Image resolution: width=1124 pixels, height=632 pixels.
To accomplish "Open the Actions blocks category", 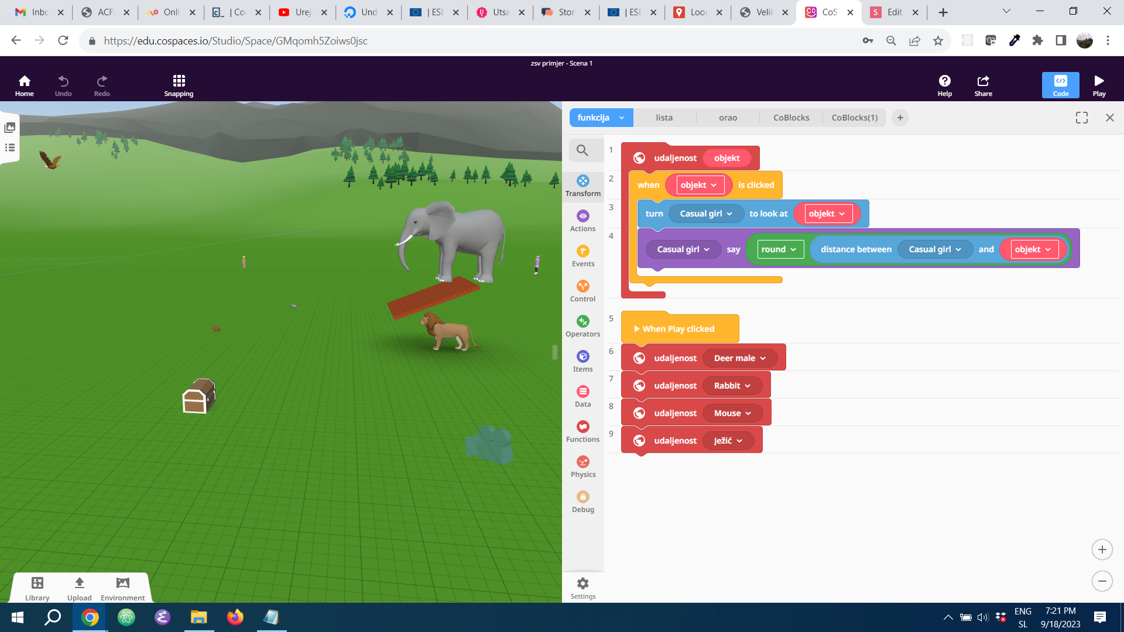I will coord(582,221).
